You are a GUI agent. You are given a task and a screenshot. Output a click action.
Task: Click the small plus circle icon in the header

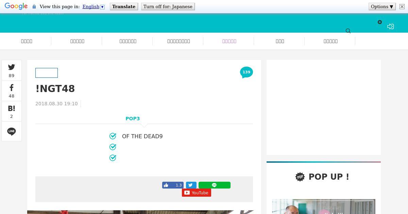tap(380, 22)
